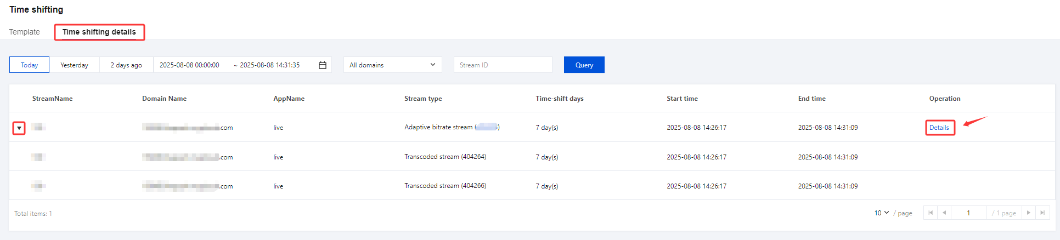The width and height of the screenshot is (1060, 240).
Task: Go to first page of results
Action: (931, 213)
